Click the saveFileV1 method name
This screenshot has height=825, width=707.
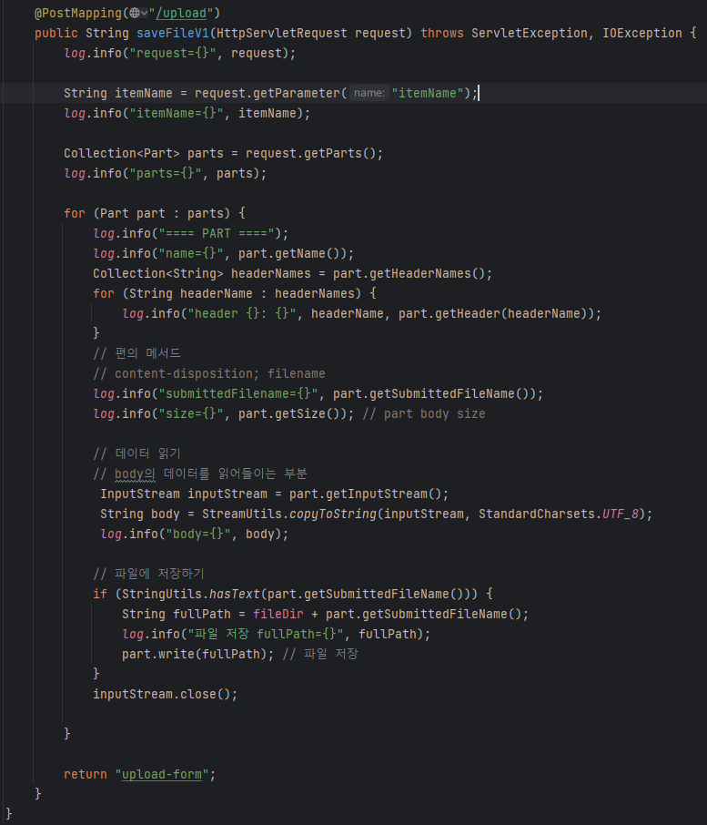coord(173,33)
